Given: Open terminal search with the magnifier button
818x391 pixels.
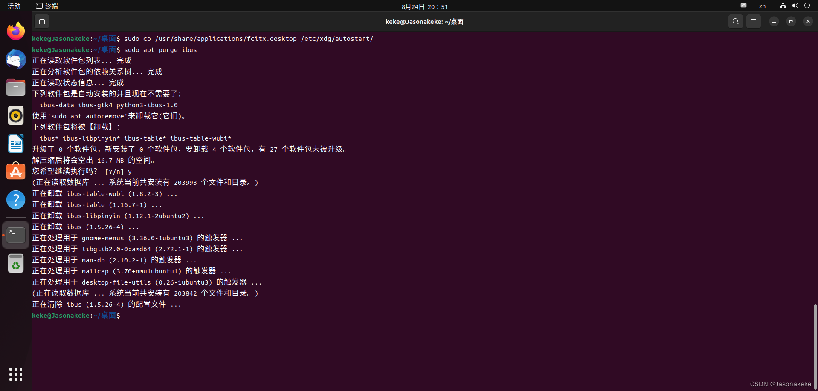Looking at the screenshot, I should point(735,21).
